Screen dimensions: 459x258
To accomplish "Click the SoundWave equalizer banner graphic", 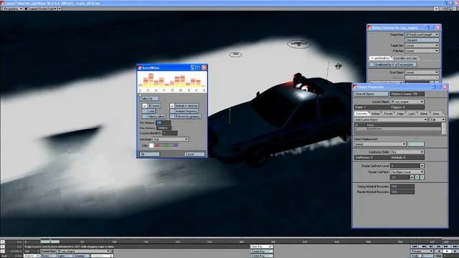I will click(172, 82).
